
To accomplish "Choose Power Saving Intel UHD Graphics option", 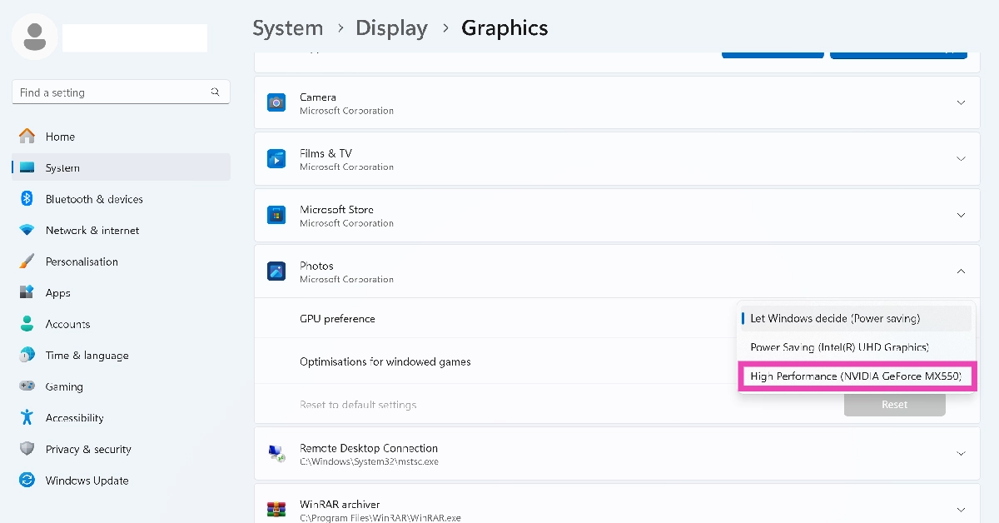I will 839,347.
